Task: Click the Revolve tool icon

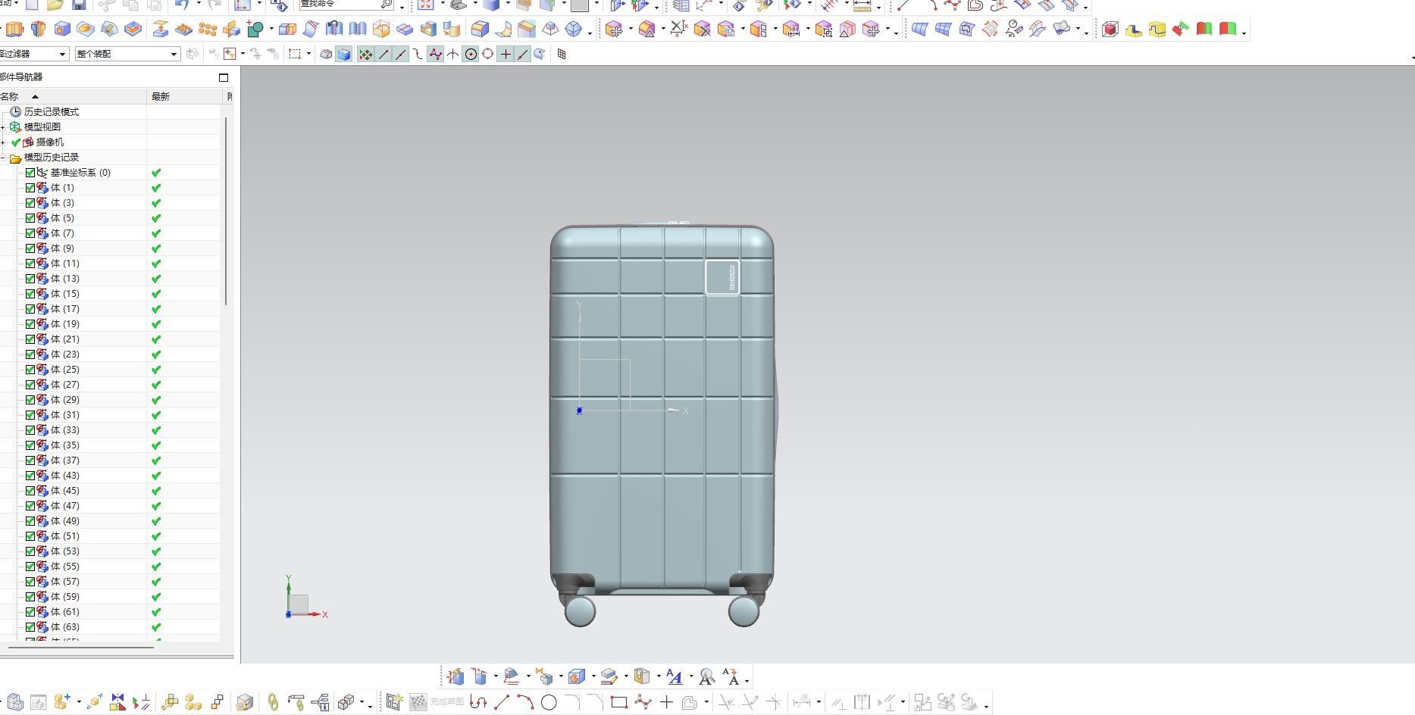Action: coord(39,30)
